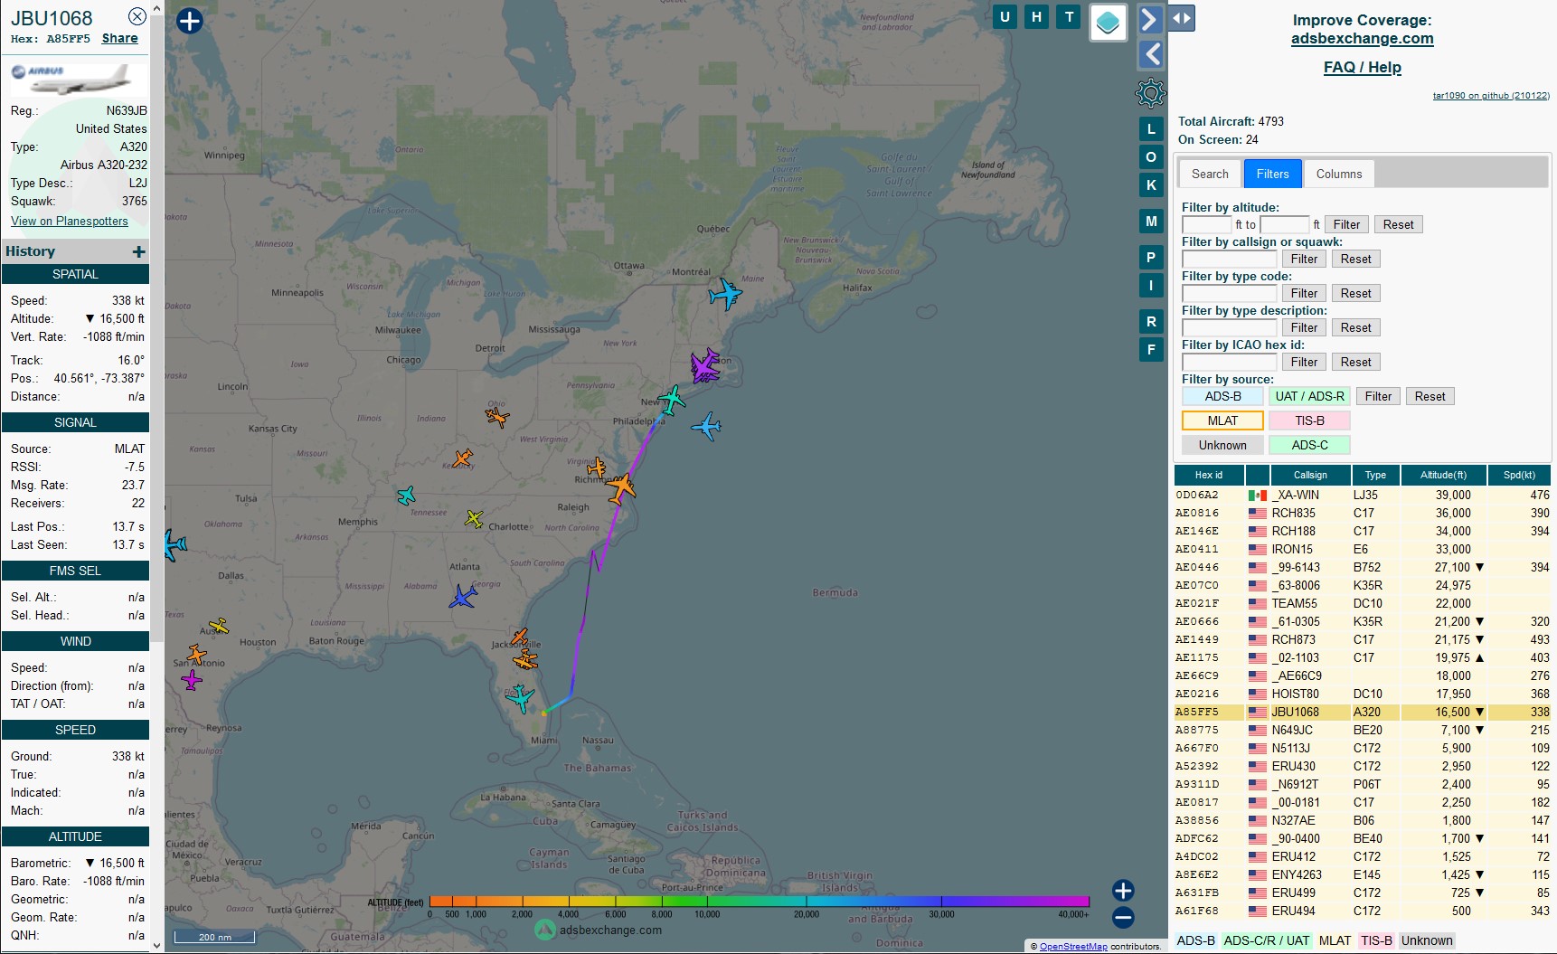Toggle the P map option
Viewport: 1557px width, 954px height.
pyautogui.click(x=1151, y=257)
